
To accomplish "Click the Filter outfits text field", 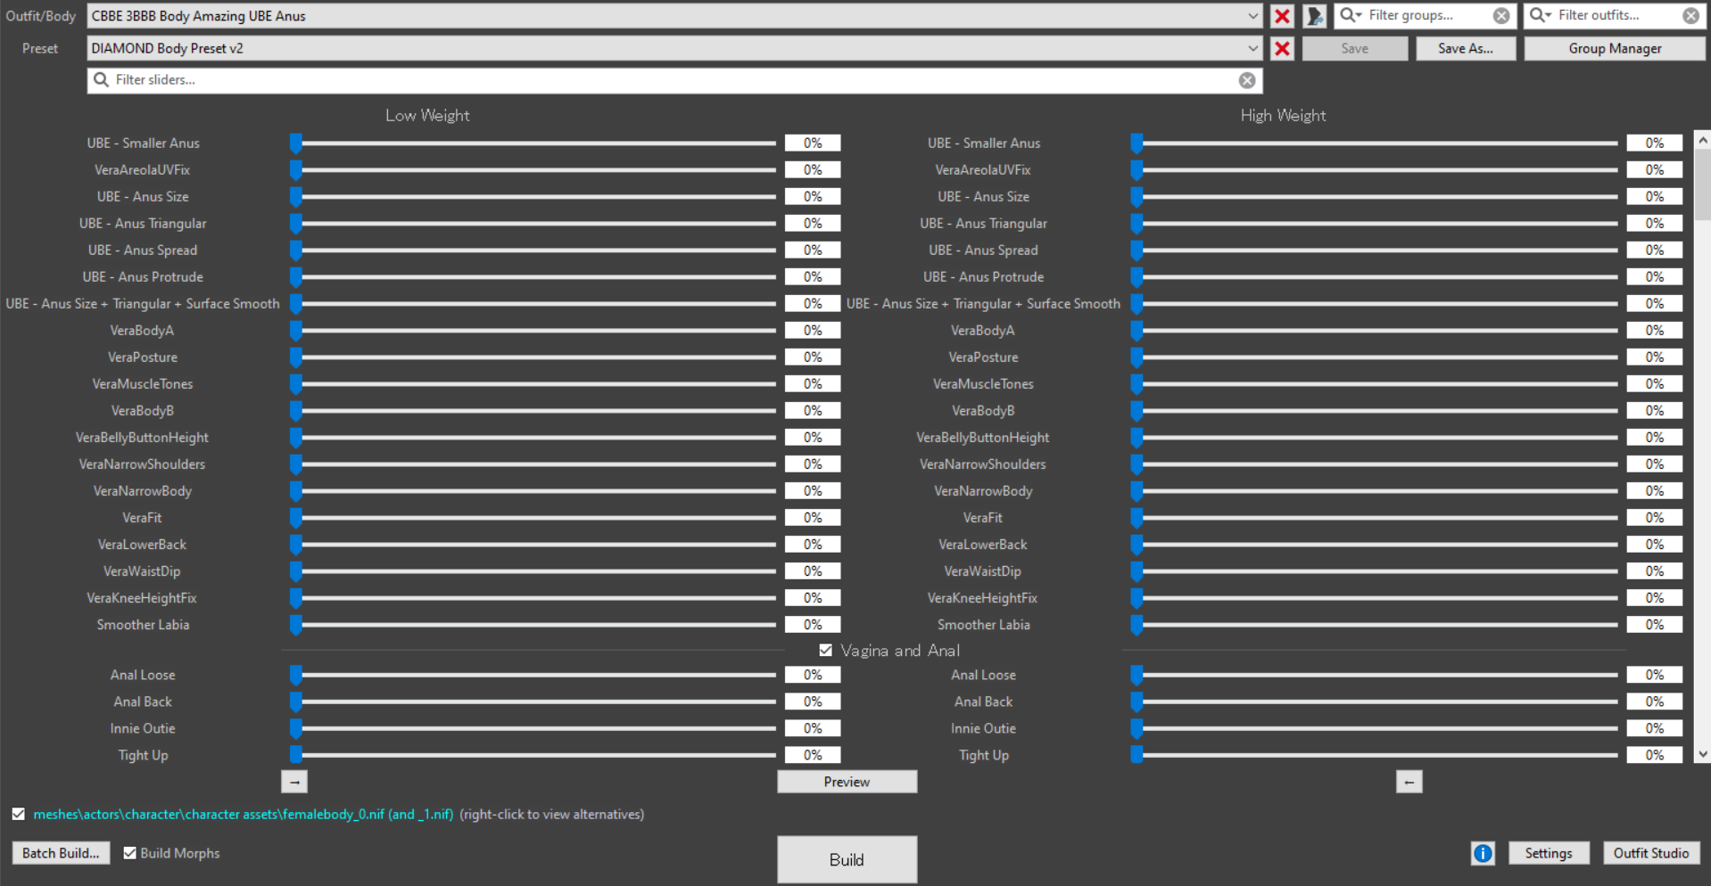I will click(x=1616, y=15).
